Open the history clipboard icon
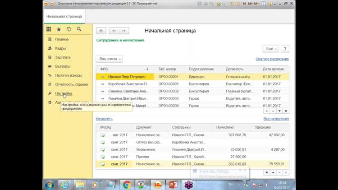338x190 pixels. click(69, 29)
